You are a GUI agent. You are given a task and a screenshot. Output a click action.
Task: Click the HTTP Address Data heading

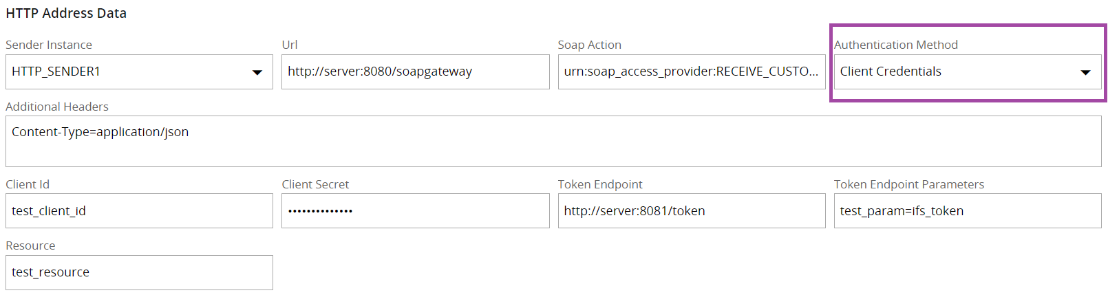66,13
